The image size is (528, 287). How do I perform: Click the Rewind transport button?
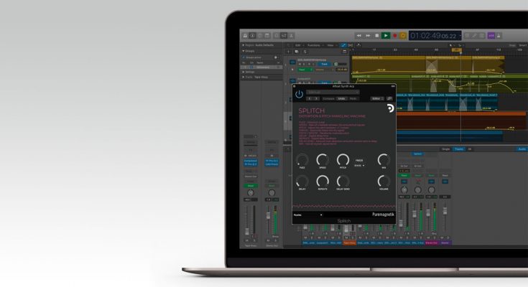pos(359,35)
